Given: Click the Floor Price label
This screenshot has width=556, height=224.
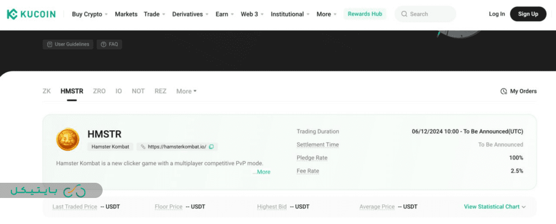Looking at the screenshot, I should pos(168,207).
